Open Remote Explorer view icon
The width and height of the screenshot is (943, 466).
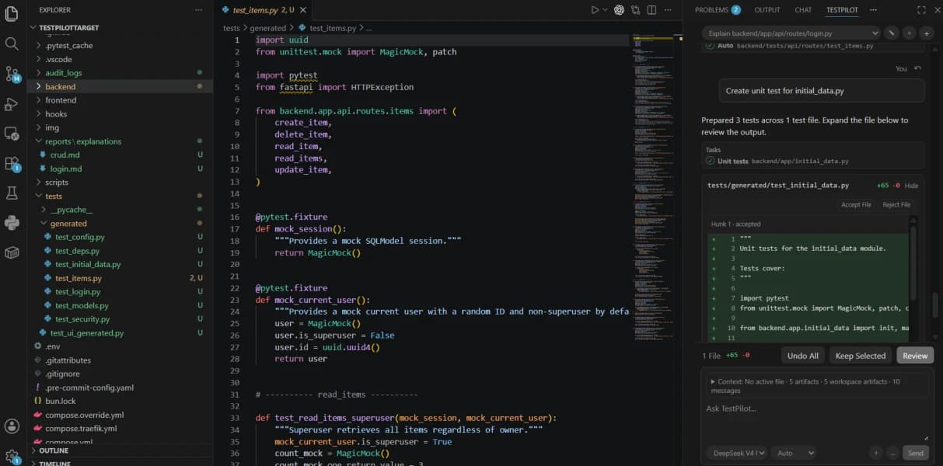tap(12, 134)
